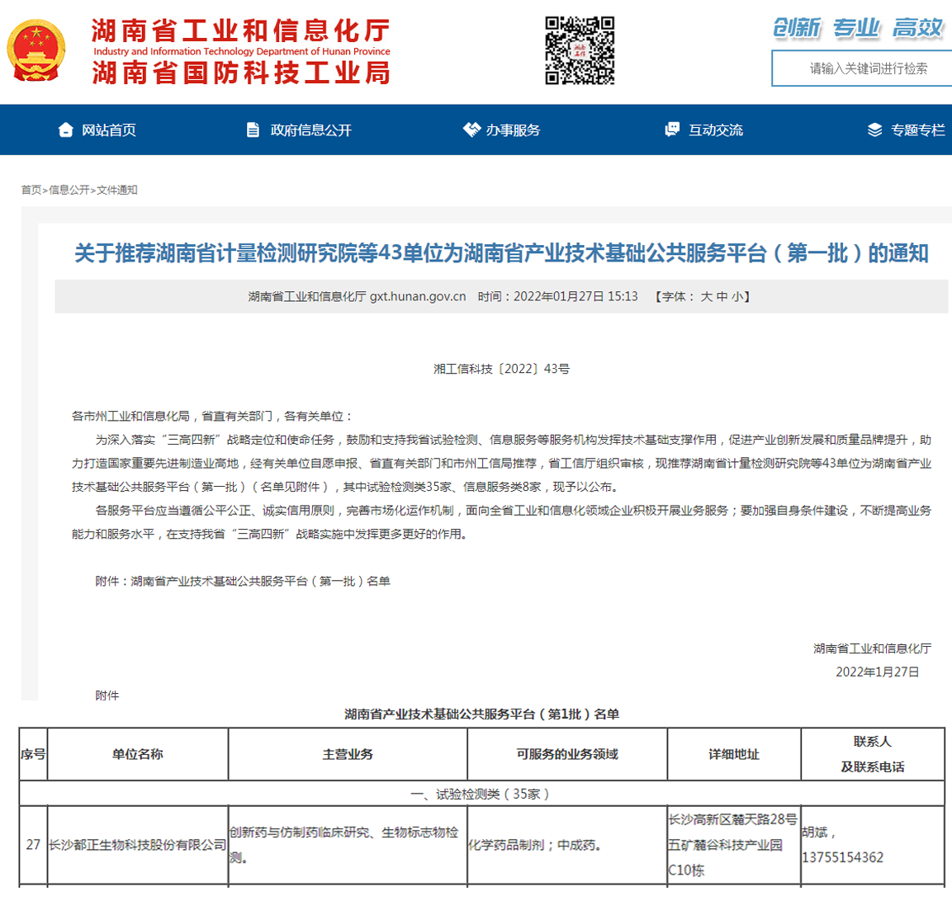Click the blue article headline about 43单位
Screen dimensions: 952x910
point(501,253)
